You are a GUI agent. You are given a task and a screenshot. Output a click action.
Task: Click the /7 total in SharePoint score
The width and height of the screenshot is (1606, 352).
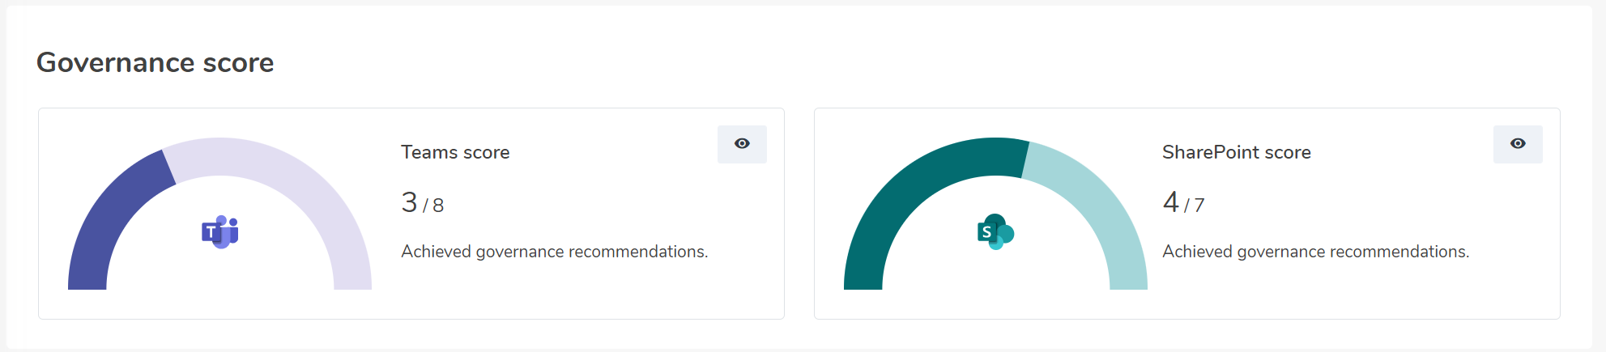click(x=1195, y=206)
